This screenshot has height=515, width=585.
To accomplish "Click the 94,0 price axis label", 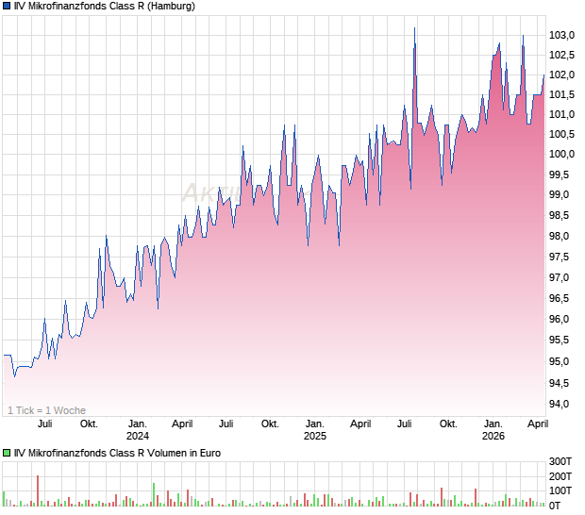I will (562, 404).
